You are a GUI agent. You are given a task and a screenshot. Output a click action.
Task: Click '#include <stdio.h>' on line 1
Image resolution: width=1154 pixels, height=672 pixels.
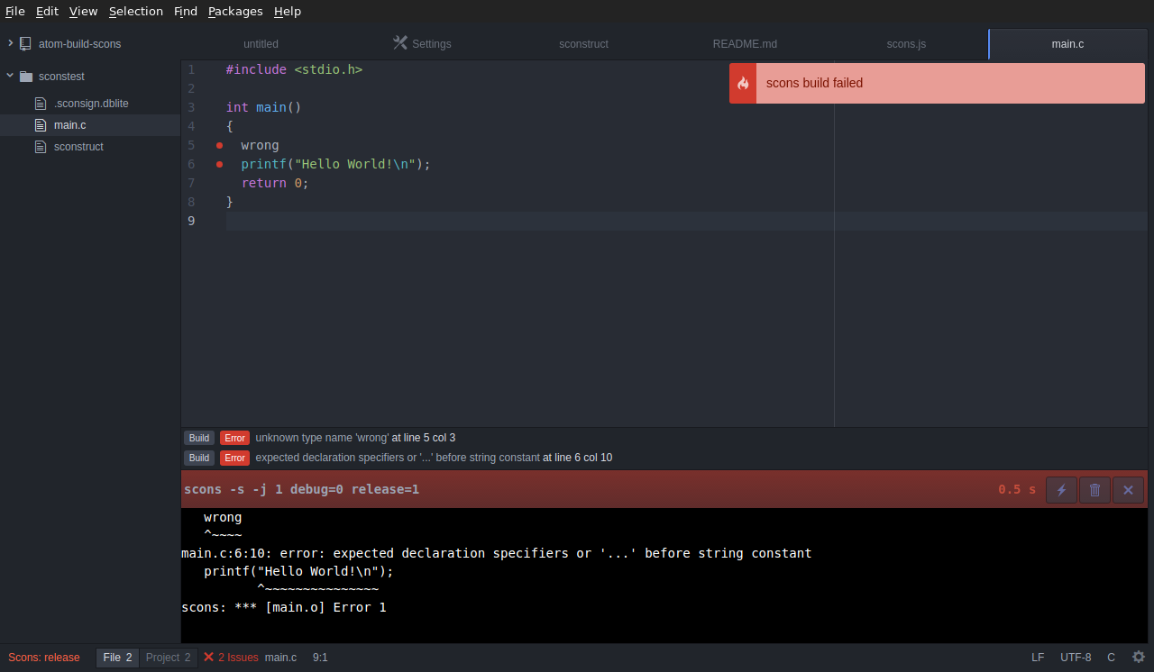[294, 69]
